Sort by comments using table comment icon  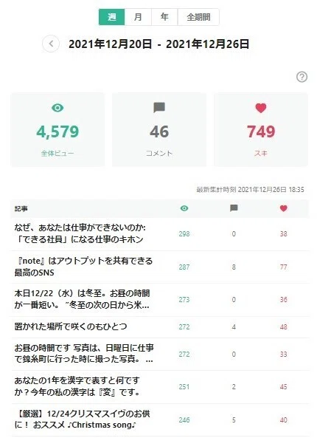(x=234, y=208)
